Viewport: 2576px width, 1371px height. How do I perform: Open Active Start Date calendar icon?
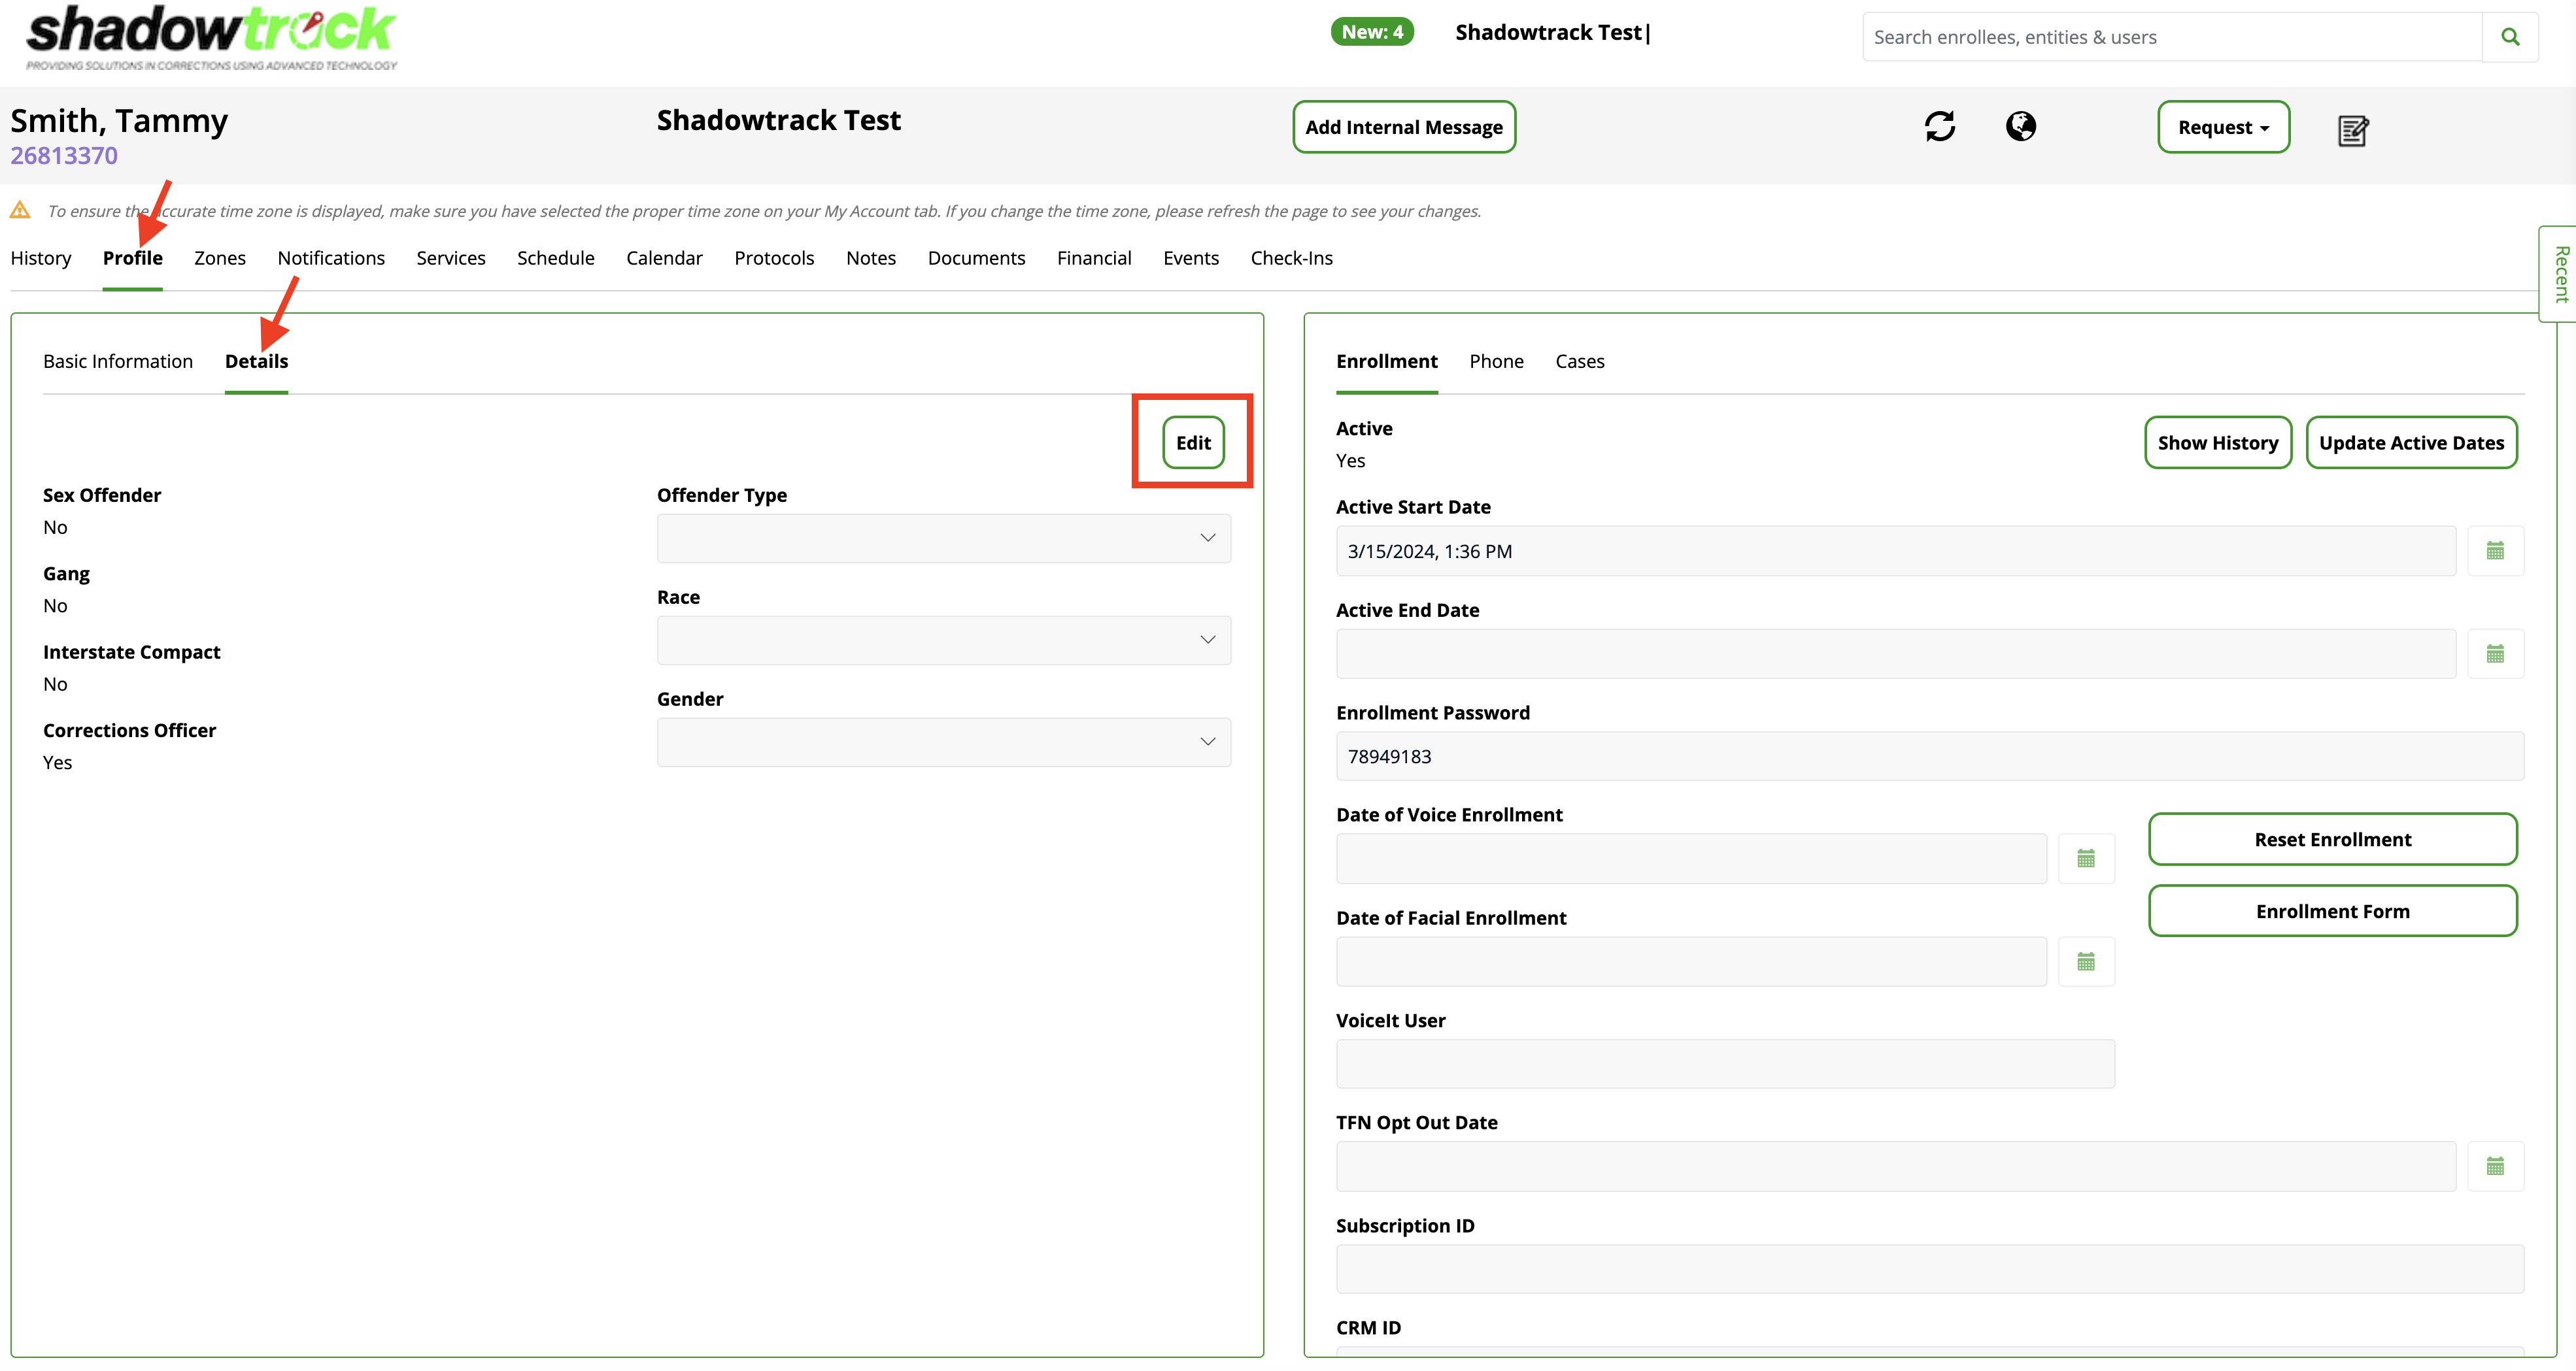[x=2494, y=552]
